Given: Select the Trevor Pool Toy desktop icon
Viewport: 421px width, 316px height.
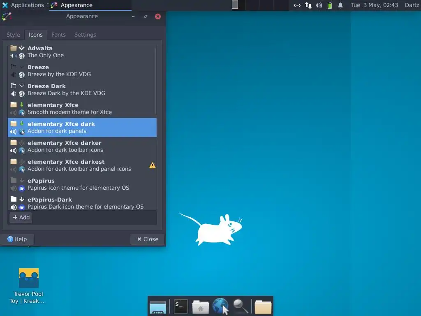Looking at the screenshot, I should click(x=28, y=286).
